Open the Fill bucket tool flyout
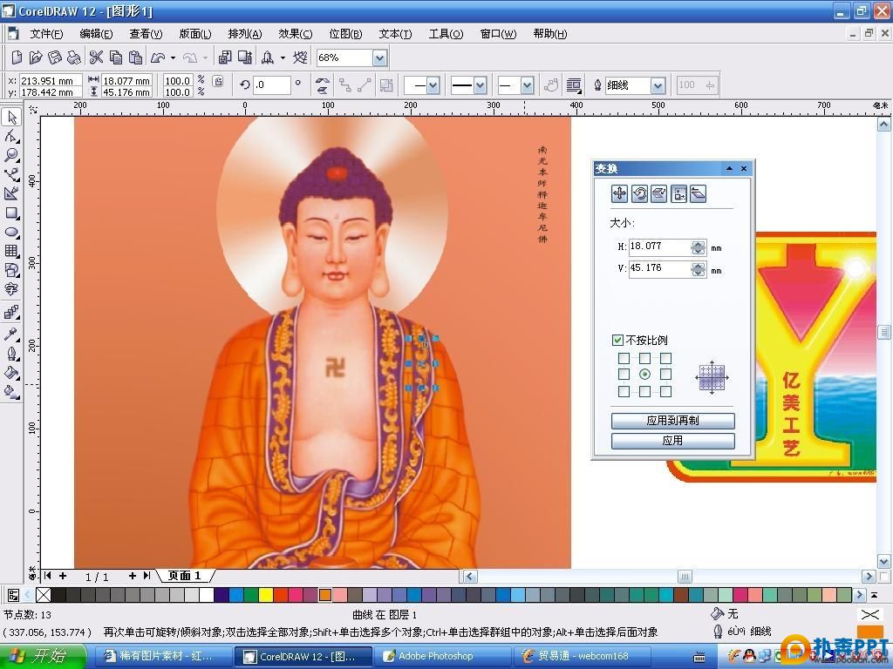The width and height of the screenshot is (893, 669). [11, 373]
